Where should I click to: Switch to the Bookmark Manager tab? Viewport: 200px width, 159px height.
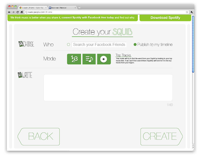pyautogui.click(x=62, y=8)
